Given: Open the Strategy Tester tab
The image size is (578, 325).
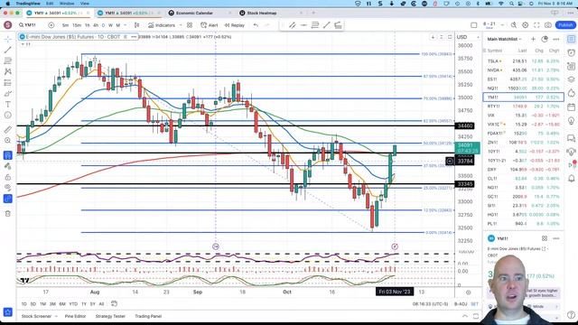Looking at the screenshot, I should click(x=110, y=316).
